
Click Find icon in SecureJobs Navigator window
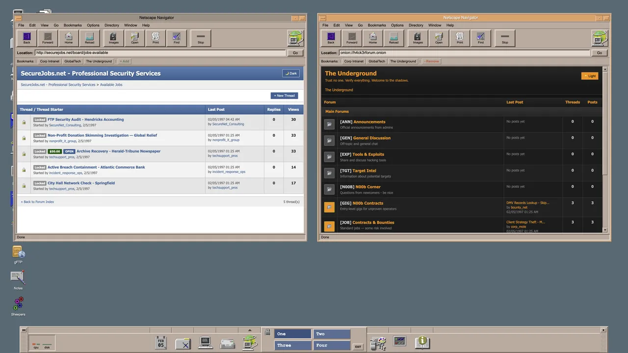176,38
